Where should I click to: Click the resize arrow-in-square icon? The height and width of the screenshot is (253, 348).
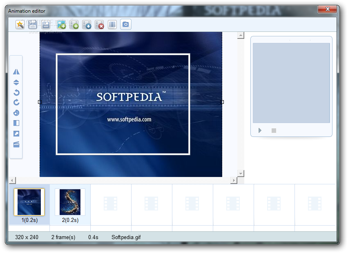(x=16, y=134)
